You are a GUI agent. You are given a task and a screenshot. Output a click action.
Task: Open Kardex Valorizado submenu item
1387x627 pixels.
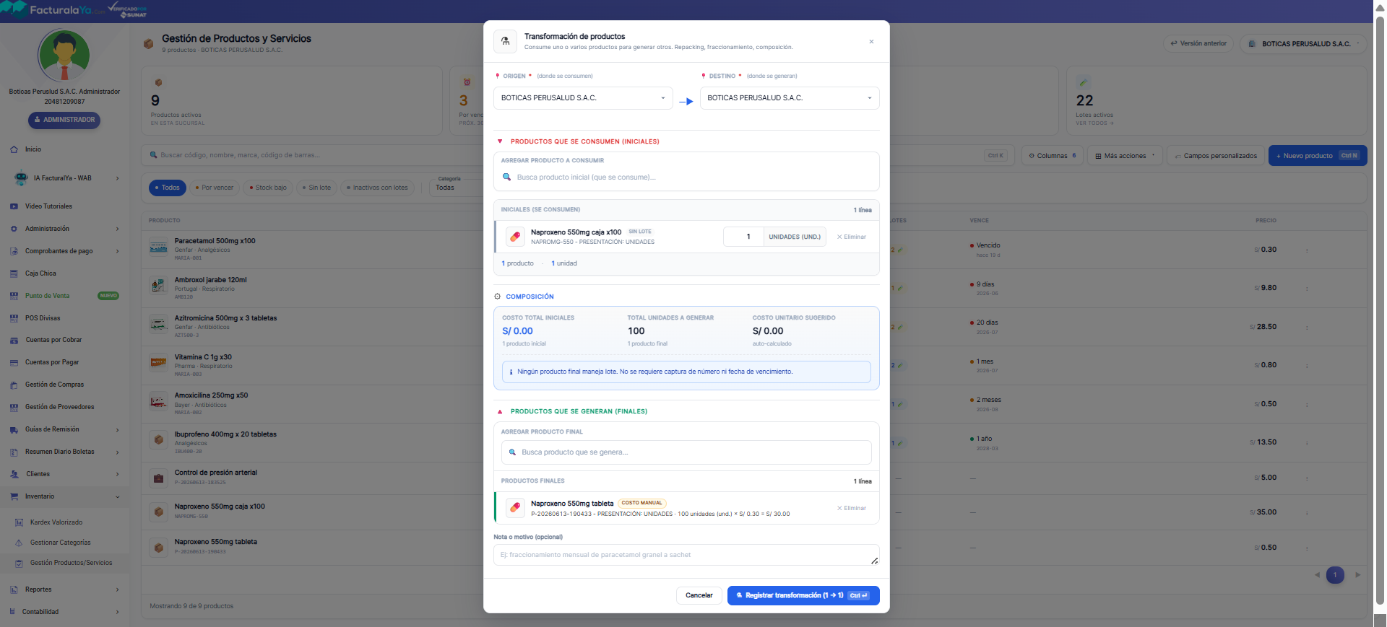56,522
